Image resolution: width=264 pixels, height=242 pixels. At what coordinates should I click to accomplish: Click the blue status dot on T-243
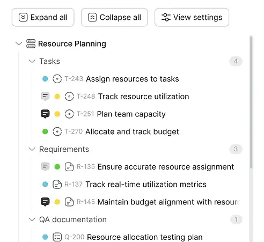pyautogui.click(x=45, y=79)
